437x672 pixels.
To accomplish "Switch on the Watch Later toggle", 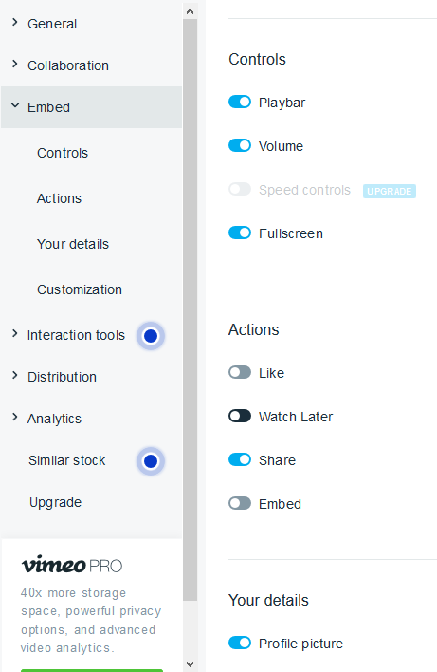I will (x=240, y=416).
